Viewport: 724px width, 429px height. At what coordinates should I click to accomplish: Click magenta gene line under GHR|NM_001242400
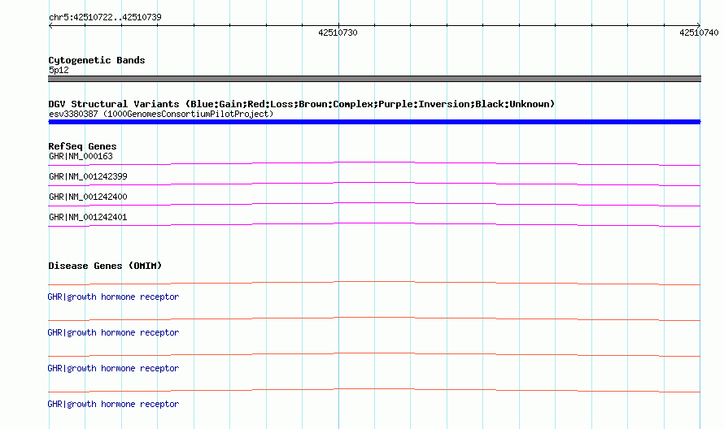pos(374,204)
